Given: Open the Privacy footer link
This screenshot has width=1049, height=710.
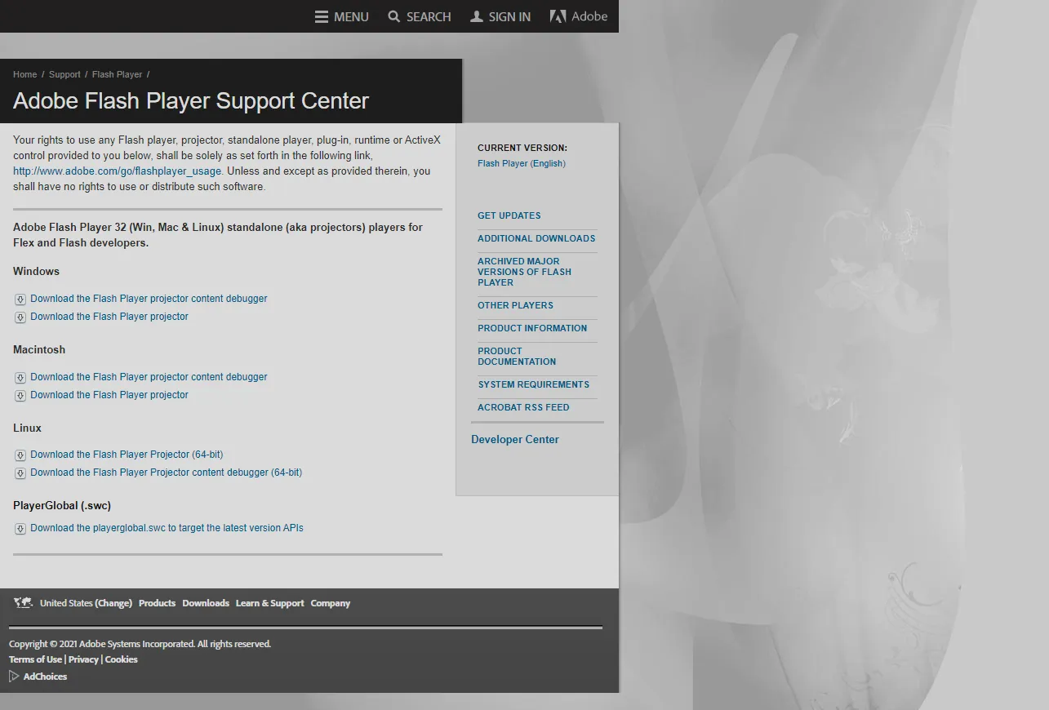Looking at the screenshot, I should coord(83,659).
